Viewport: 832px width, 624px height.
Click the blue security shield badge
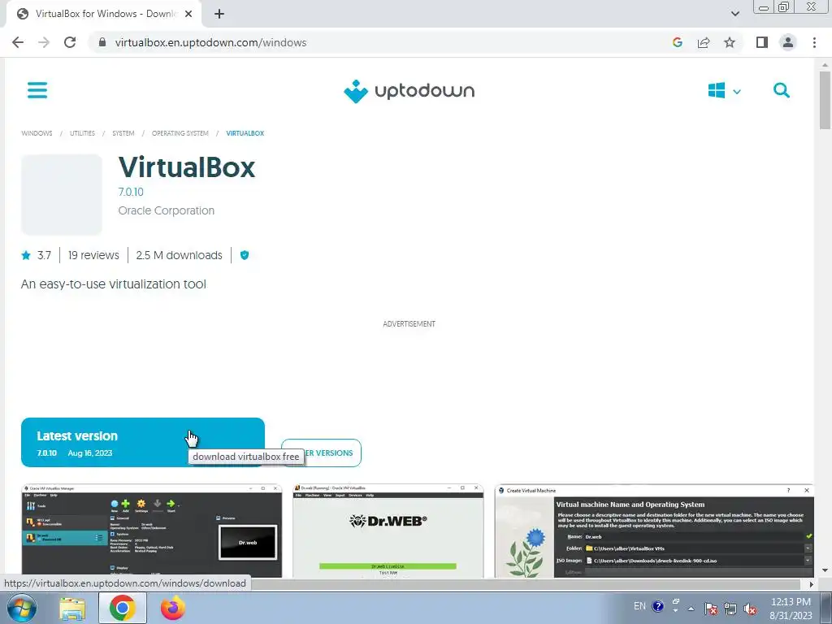pyautogui.click(x=245, y=255)
